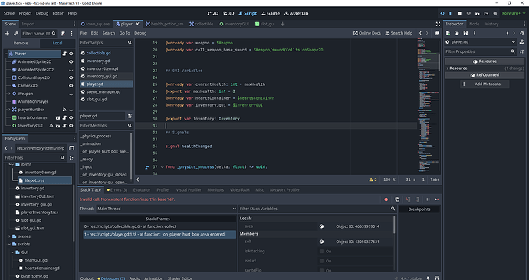Expand the Weapon node children
The height and width of the screenshot is (280, 529).
(9, 94)
